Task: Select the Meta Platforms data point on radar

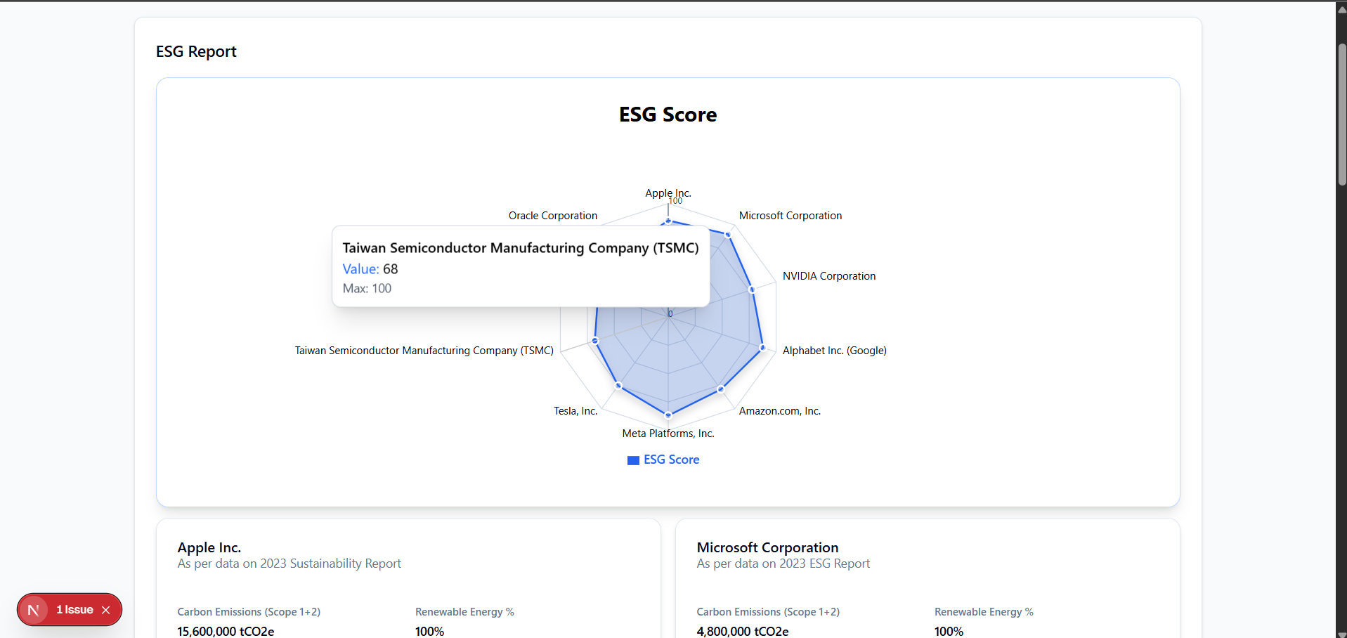Action: (668, 415)
